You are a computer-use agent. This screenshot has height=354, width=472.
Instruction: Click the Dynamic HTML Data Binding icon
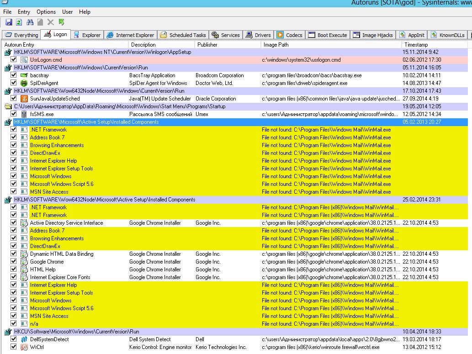point(24,254)
